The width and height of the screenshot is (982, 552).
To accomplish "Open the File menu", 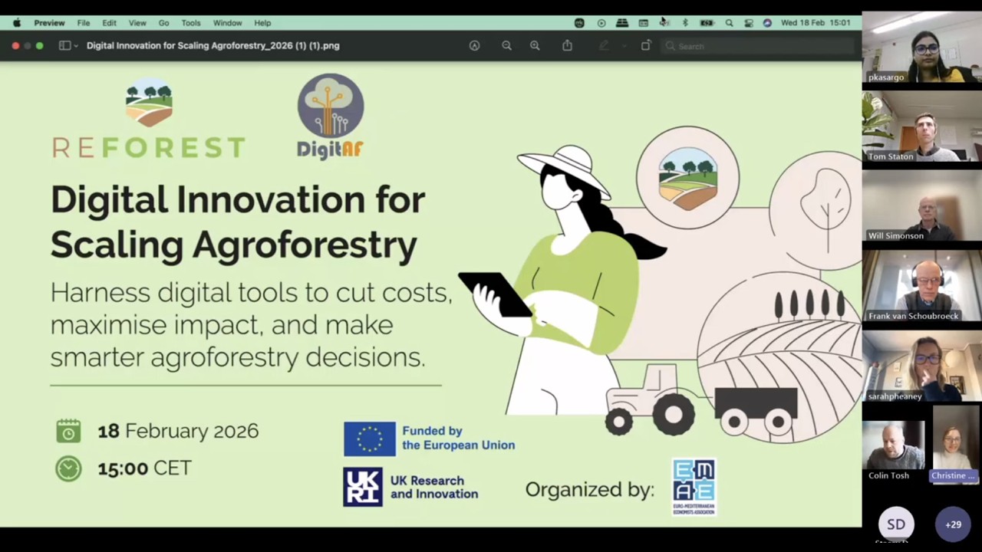I will pyautogui.click(x=84, y=23).
